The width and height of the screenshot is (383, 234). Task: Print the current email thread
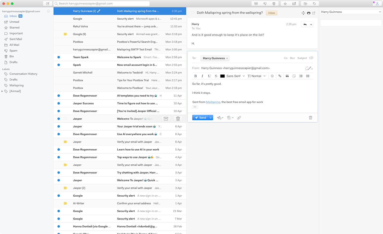coord(309,13)
